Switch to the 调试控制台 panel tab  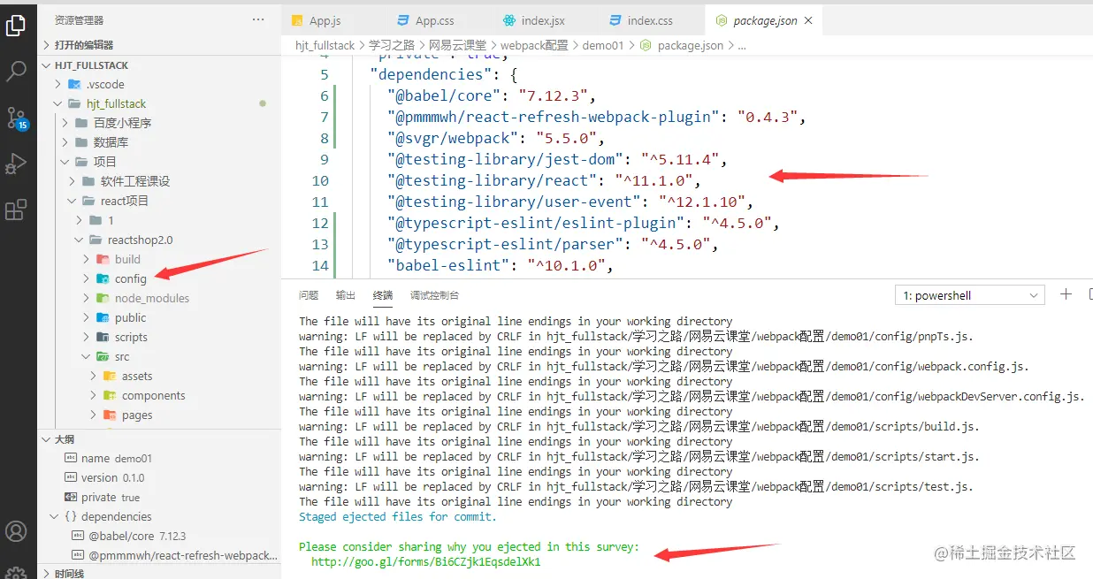coord(434,295)
